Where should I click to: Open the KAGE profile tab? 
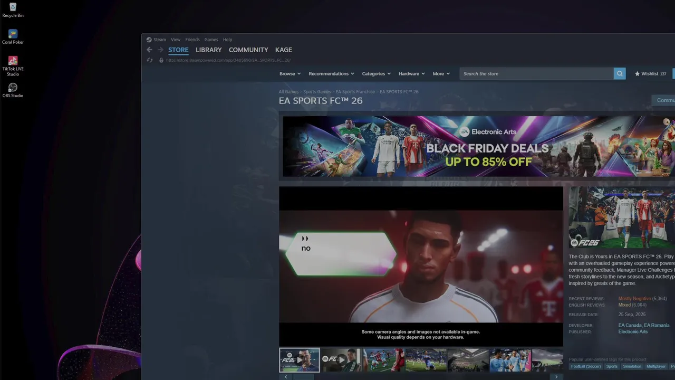pyautogui.click(x=284, y=50)
